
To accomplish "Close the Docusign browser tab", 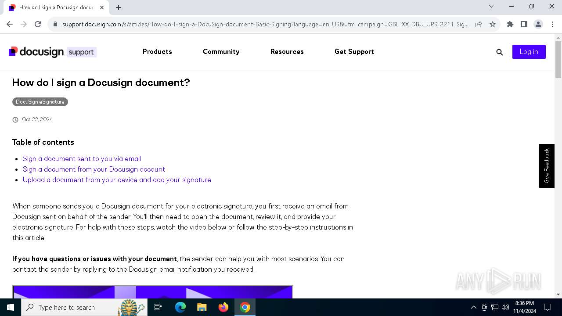I will coord(103,7).
